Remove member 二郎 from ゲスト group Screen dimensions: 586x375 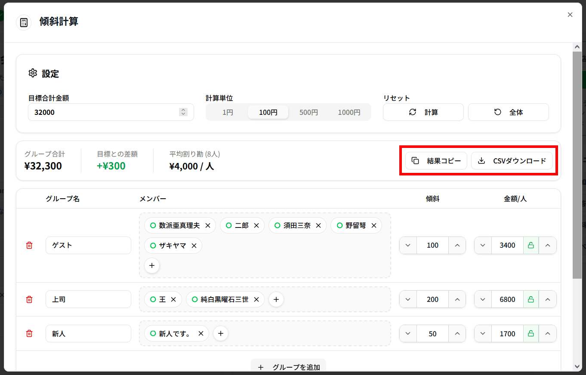coord(256,225)
